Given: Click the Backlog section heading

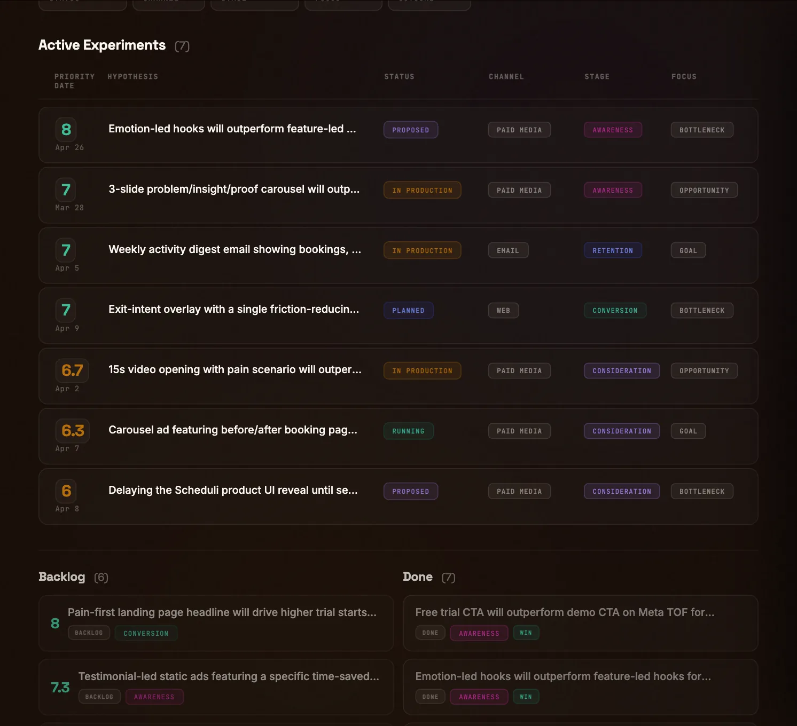Looking at the screenshot, I should click(62, 577).
